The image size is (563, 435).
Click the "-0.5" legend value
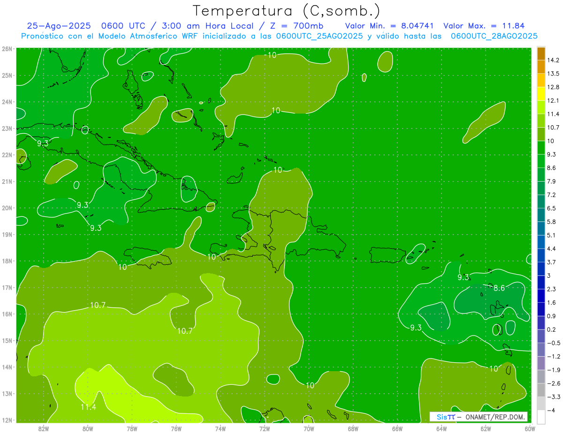pyautogui.click(x=554, y=343)
